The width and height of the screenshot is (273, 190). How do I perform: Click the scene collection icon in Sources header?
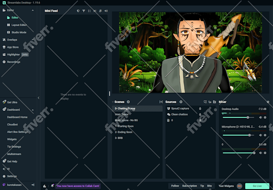coord(205,102)
